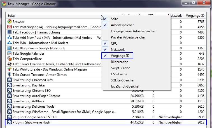Click the Chrome icon in the Browser row

pos(10,21)
